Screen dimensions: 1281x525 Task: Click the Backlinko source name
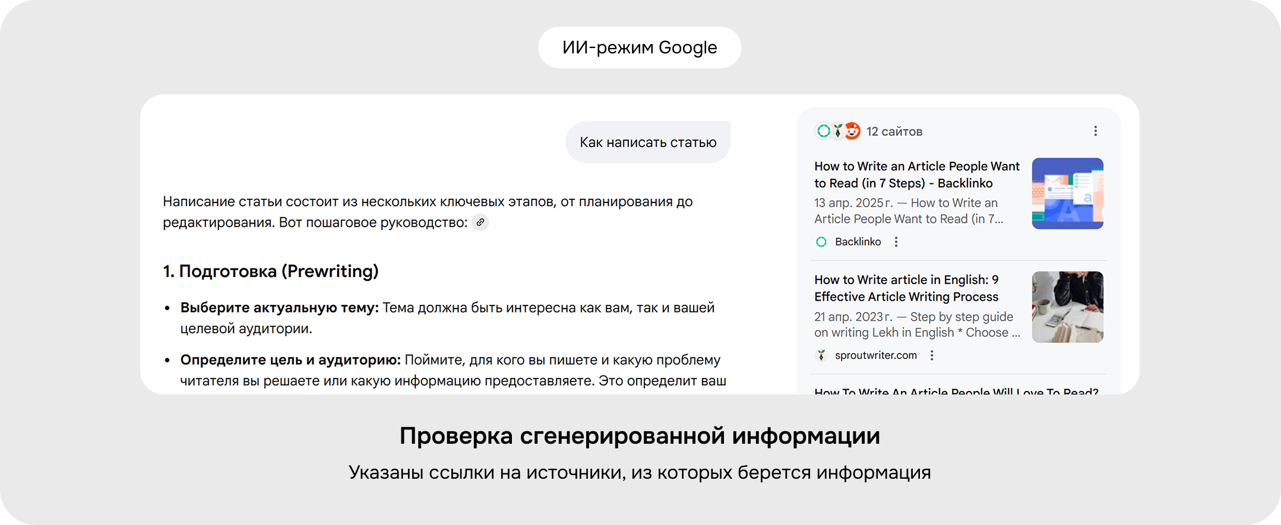858,241
